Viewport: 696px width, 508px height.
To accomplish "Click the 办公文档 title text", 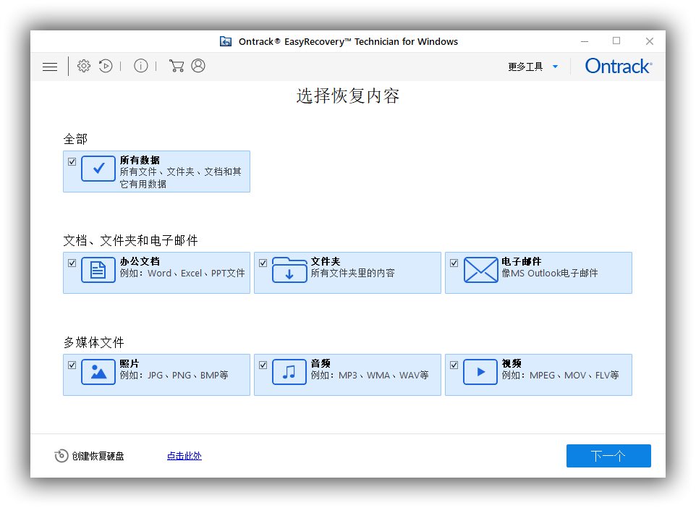I will (x=140, y=261).
